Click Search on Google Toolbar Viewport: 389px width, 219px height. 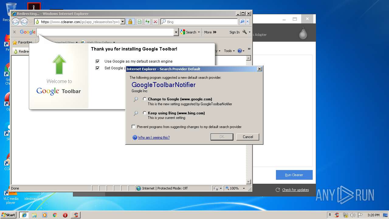coord(188,32)
